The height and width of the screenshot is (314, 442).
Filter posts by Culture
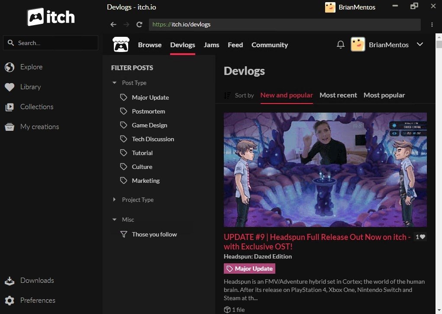pyautogui.click(x=142, y=166)
